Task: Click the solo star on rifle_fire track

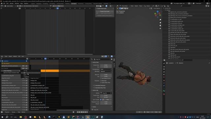Action: click(26, 95)
